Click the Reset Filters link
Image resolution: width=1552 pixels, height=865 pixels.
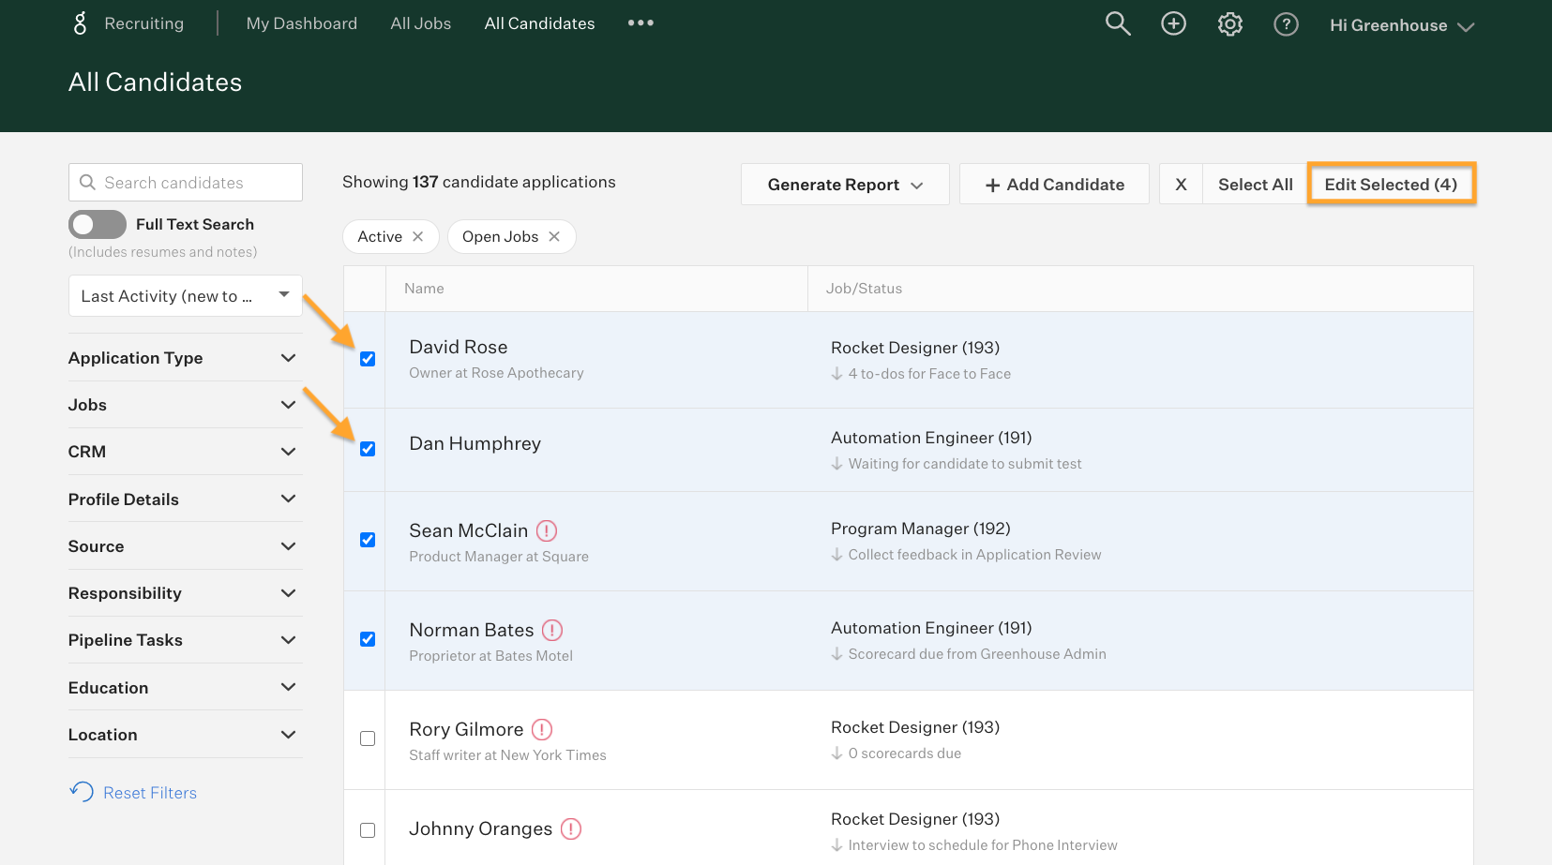click(150, 793)
